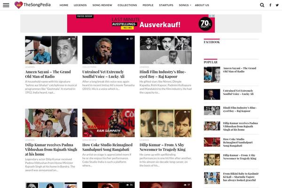Visit the Facebook icon in header
The height and width of the screenshot is (188, 282).
point(270,5)
